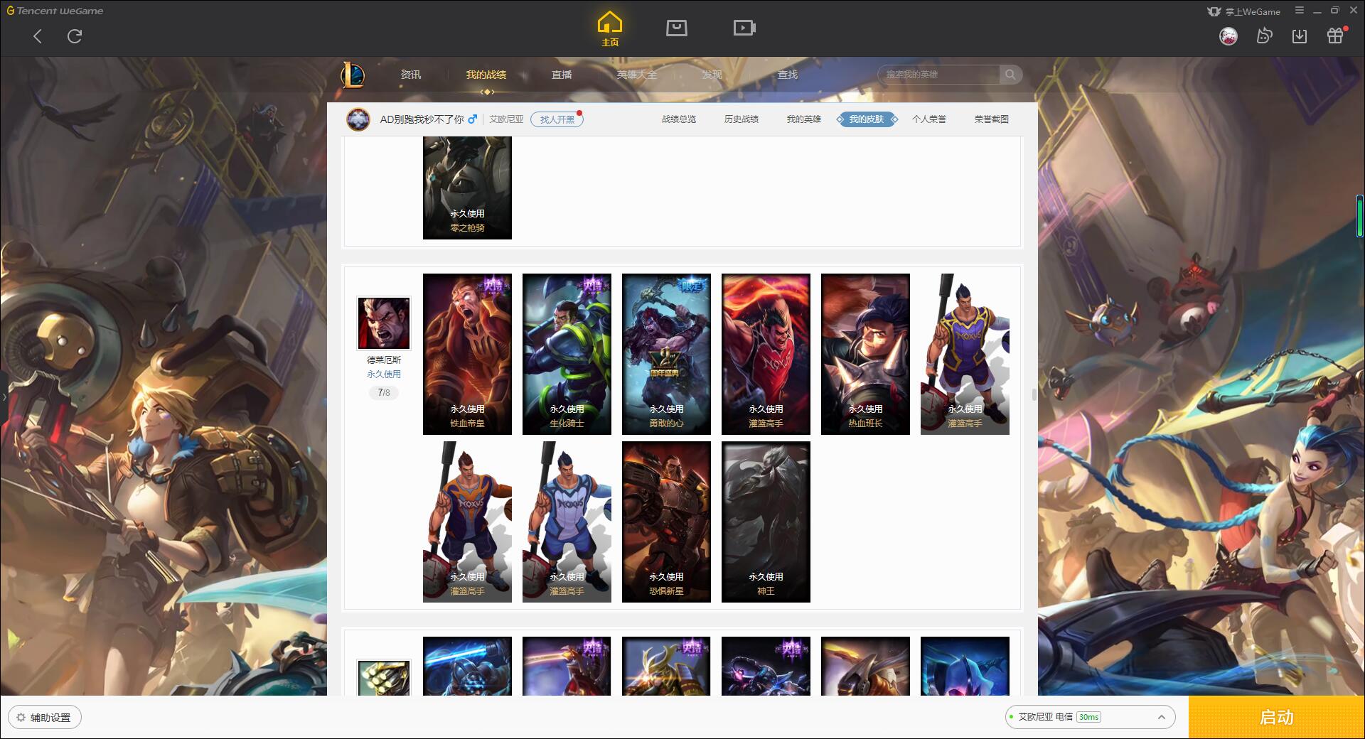Select the 荣誉截图 sub-tab

pyautogui.click(x=992, y=119)
